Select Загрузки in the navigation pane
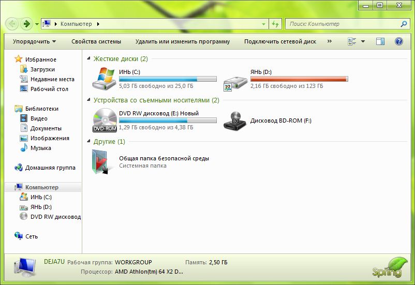This screenshot has width=415, height=285. [42, 69]
